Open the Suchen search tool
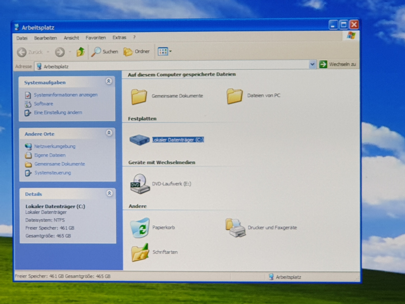The width and height of the screenshot is (405, 304). coord(105,52)
